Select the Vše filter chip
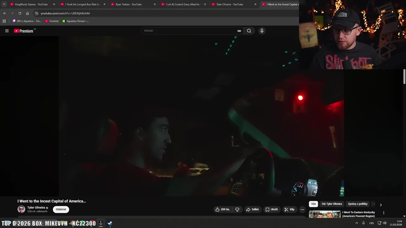The image size is (406, 228). tap(313, 204)
